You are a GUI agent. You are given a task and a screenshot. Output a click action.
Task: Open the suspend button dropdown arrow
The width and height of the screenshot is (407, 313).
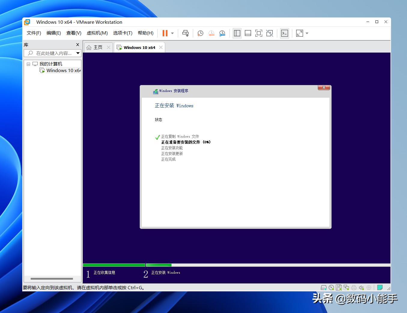tap(172, 33)
